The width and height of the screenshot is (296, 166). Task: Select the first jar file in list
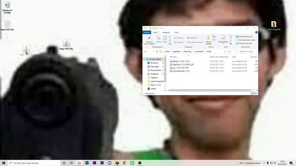click(x=179, y=61)
